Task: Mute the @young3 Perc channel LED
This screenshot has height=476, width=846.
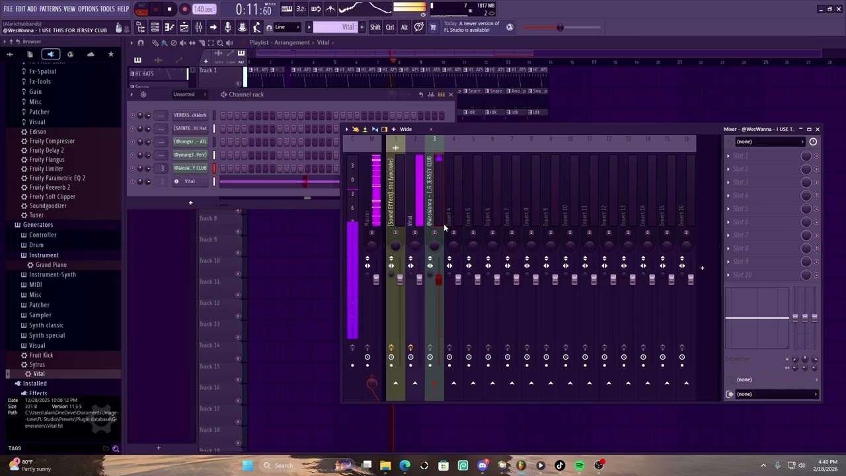Action: point(132,155)
